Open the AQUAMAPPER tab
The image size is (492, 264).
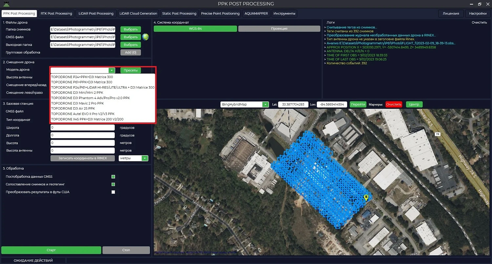pos(256,13)
